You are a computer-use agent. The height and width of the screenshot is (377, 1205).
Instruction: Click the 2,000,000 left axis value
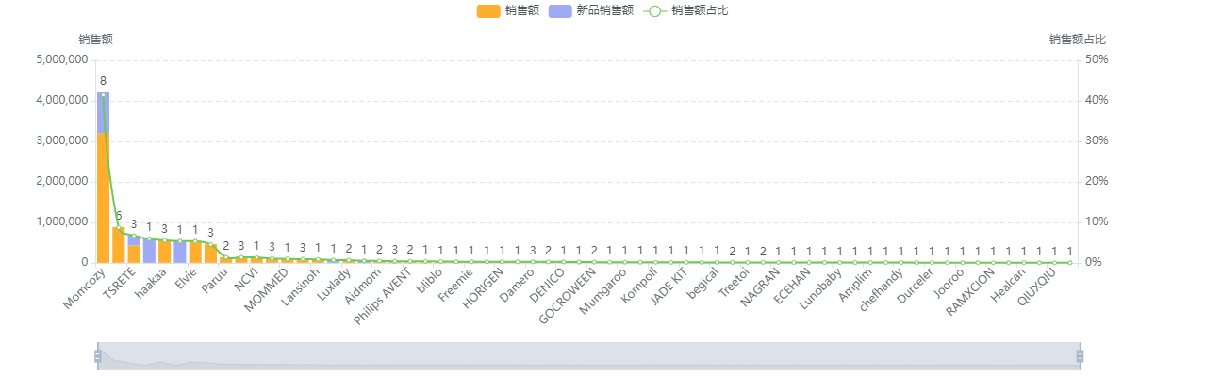click(60, 181)
